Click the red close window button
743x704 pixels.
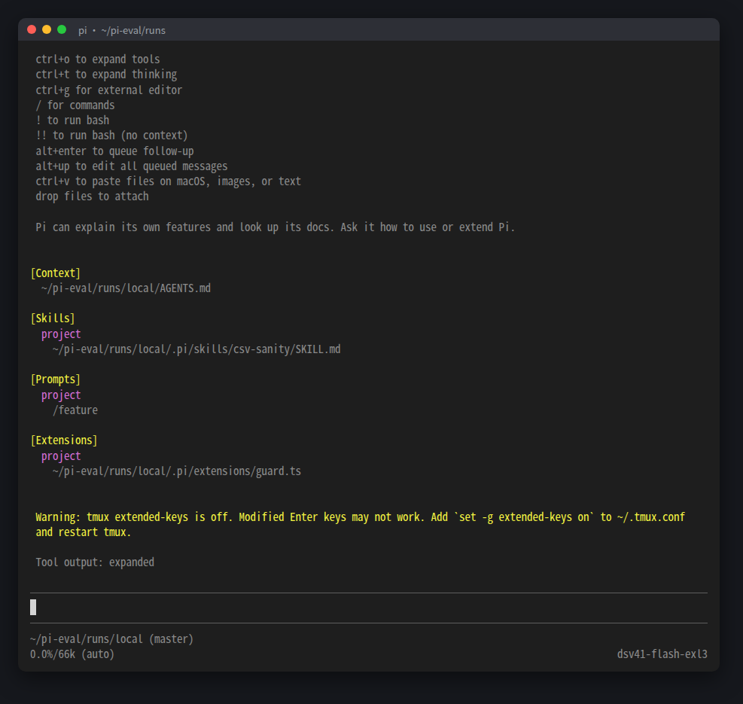32,30
